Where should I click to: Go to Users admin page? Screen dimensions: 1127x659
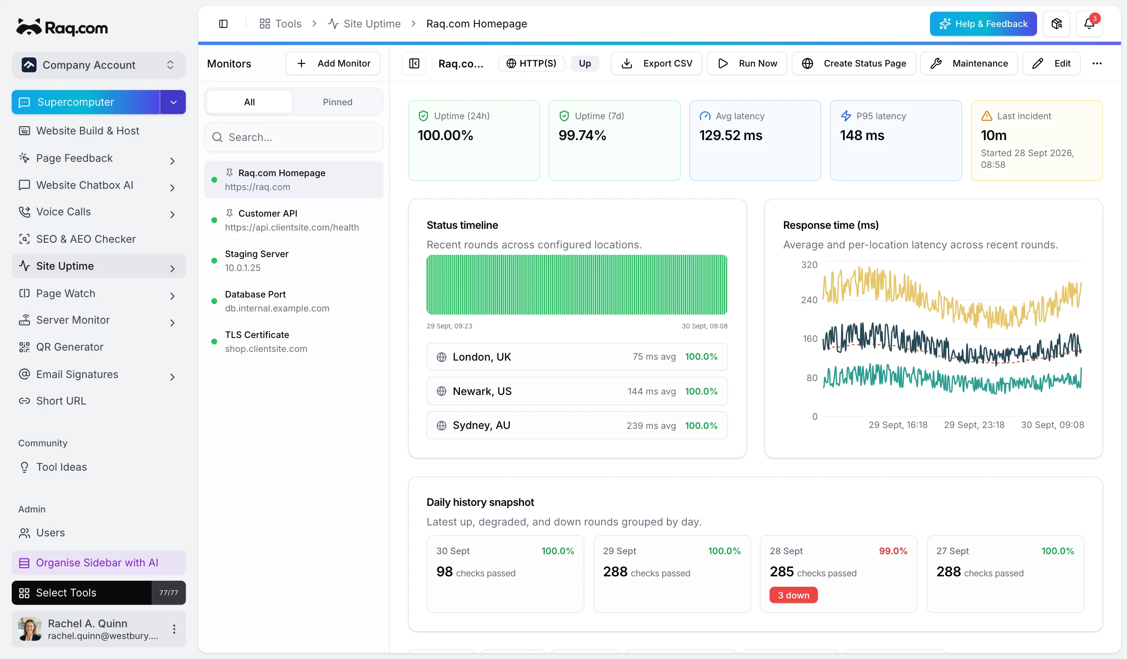[98, 532]
